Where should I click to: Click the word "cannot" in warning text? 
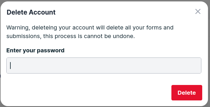pos(93,36)
